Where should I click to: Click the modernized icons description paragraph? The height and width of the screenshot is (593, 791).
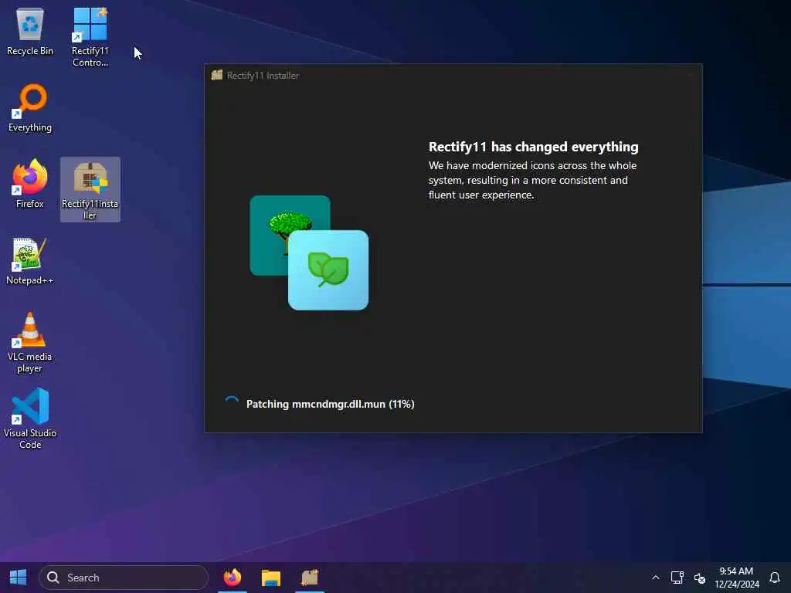(532, 180)
